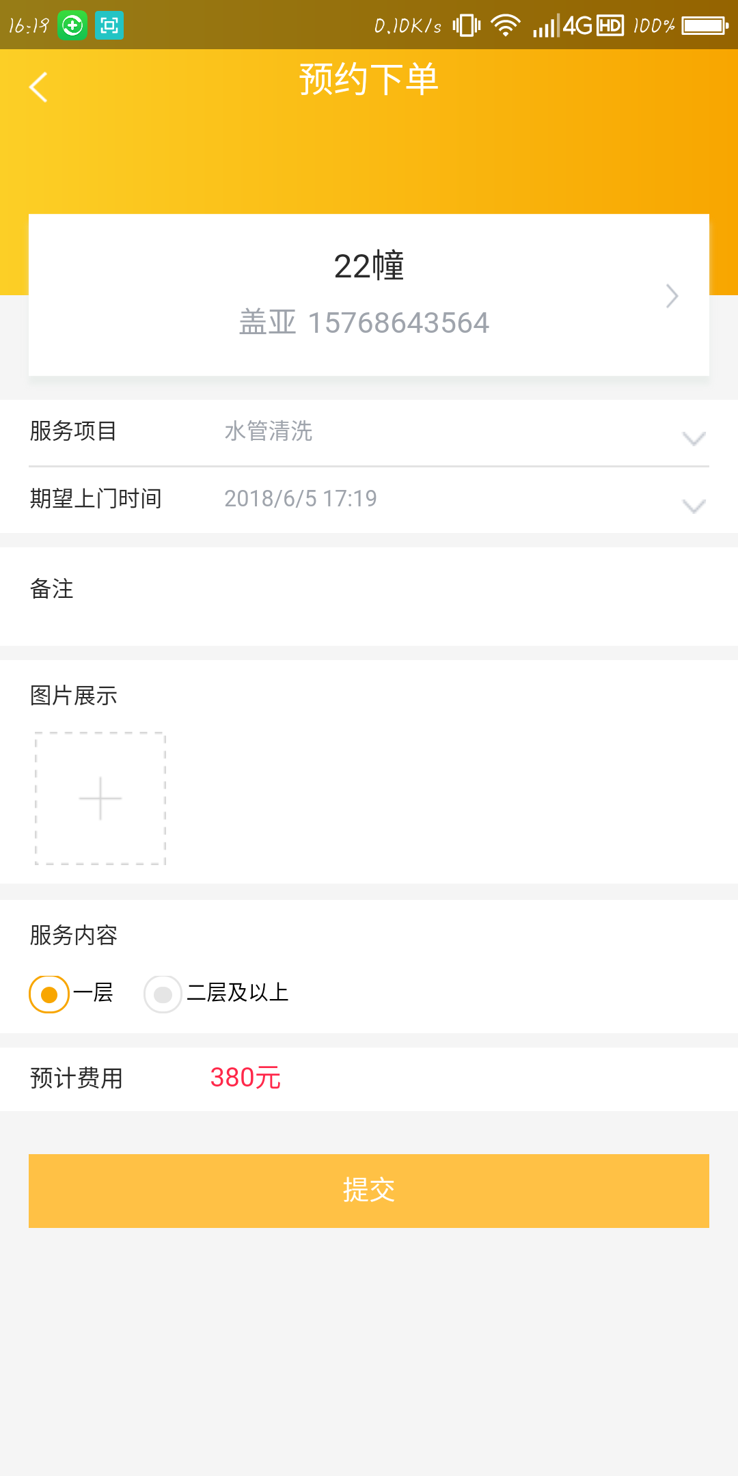This screenshot has height=1476, width=738.
Task: Tap the vibrate mode icon
Action: tap(467, 26)
